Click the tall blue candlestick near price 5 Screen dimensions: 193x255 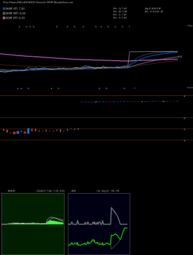tap(29, 131)
